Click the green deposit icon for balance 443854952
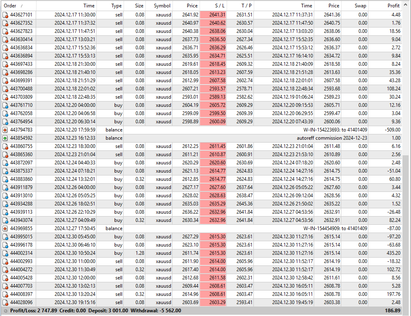The height and width of the screenshot is (316, 411). point(5,138)
